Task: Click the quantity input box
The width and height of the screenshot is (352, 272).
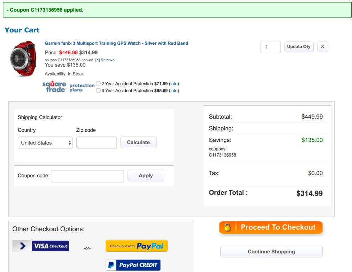Action: [270, 47]
